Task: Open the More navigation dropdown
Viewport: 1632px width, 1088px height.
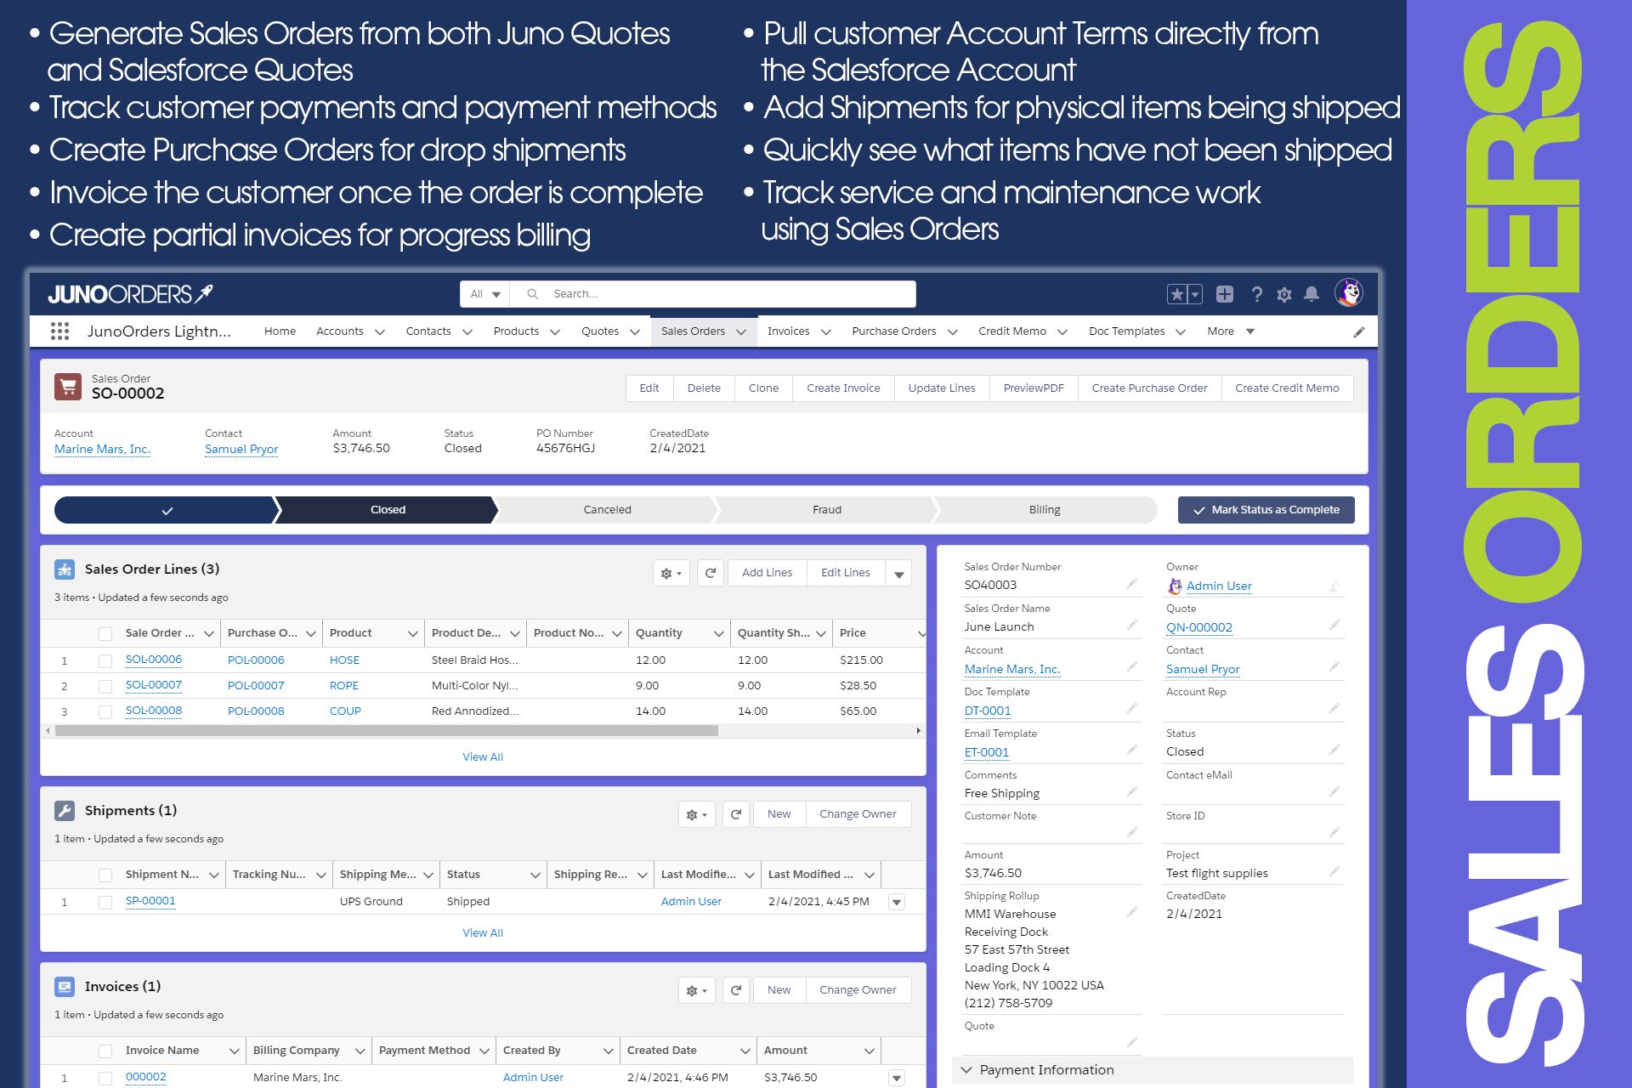Action: (1229, 331)
